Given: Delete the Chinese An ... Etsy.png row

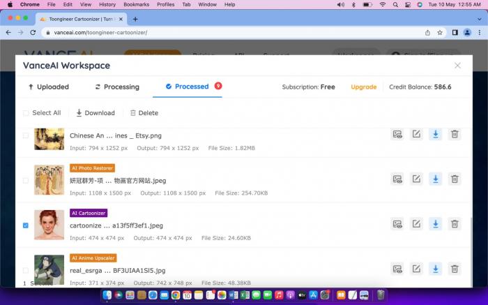Looking at the screenshot, I should [x=455, y=134].
